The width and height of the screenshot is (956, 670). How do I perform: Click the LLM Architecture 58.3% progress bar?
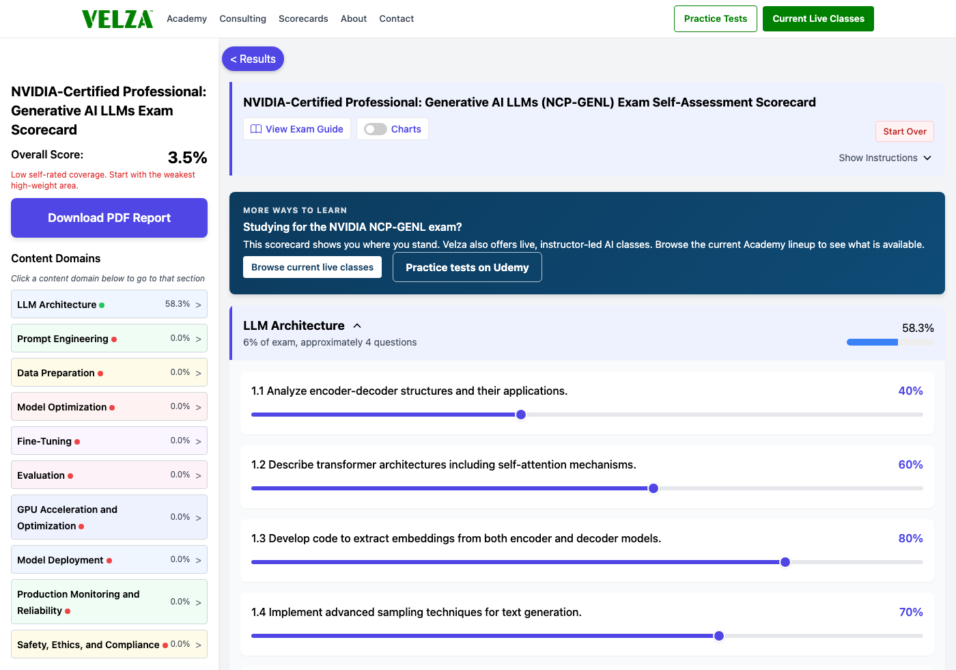890,342
